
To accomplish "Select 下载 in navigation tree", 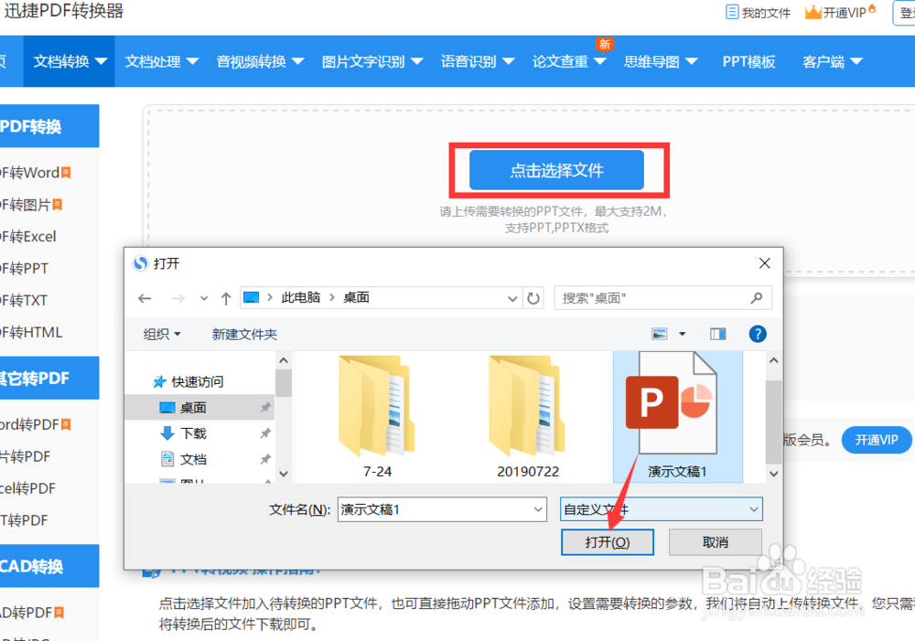I will point(193,433).
